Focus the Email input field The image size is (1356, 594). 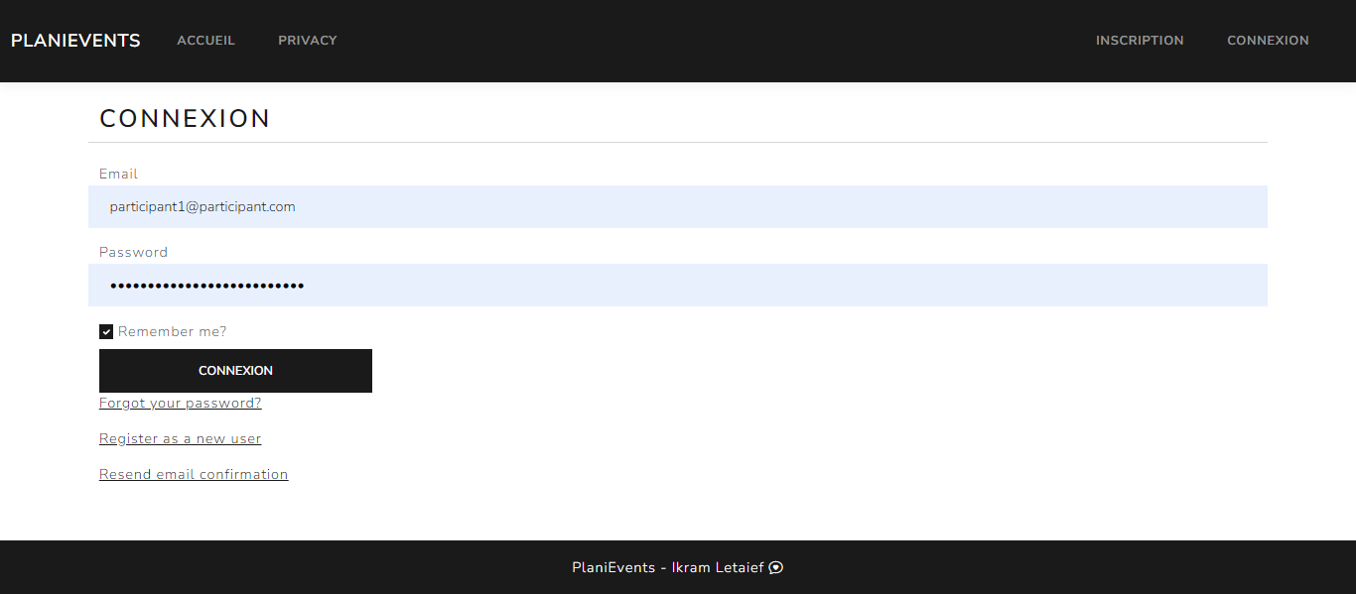tap(678, 206)
